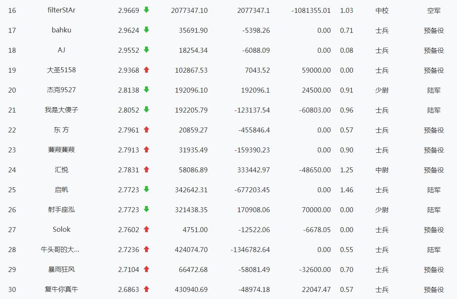Click red up arrow for 复牛你真牛
This screenshot has height=299, width=457.
(x=146, y=289)
